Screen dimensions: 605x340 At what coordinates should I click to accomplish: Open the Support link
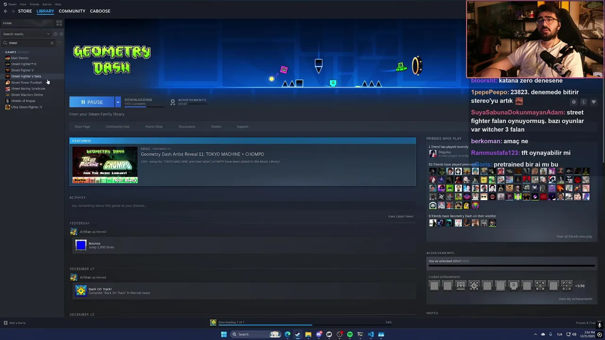point(242,127)
